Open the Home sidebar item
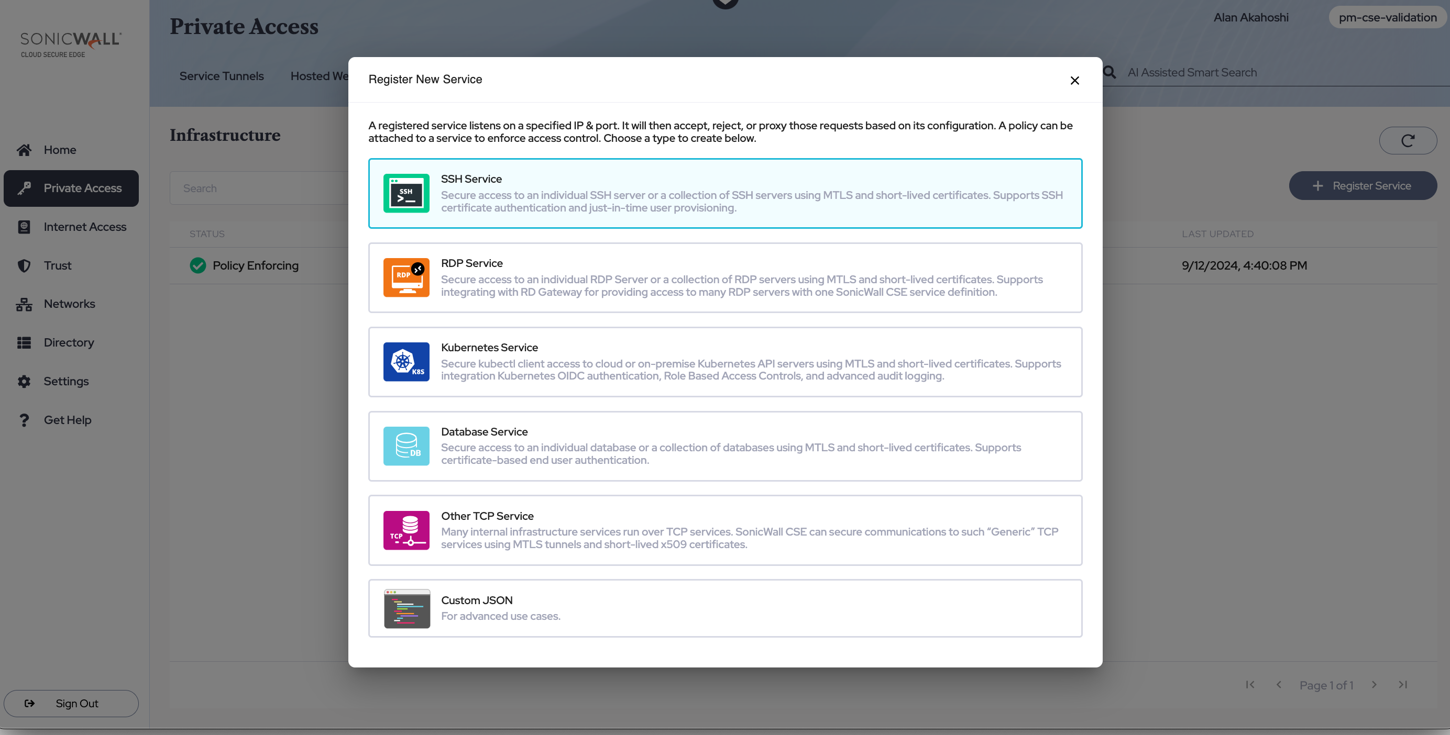 (60, 150)
